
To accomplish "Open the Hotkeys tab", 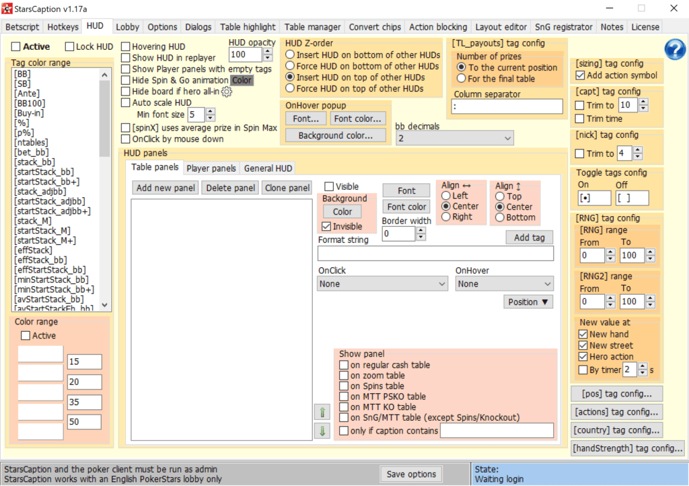I will pos(63,27).
